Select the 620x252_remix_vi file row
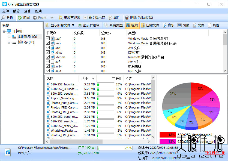Image resolution: width=228 pixels, height=161 pixels. click(x=98, y=126)
